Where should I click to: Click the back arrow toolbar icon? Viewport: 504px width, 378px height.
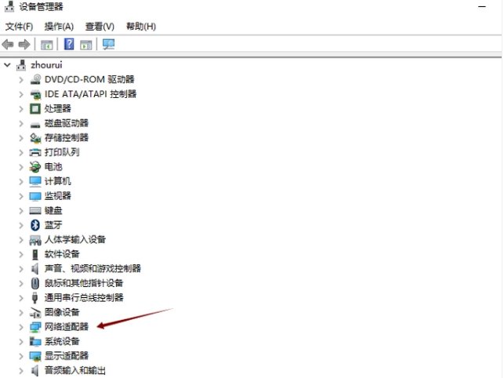click(x=8, y=45)
